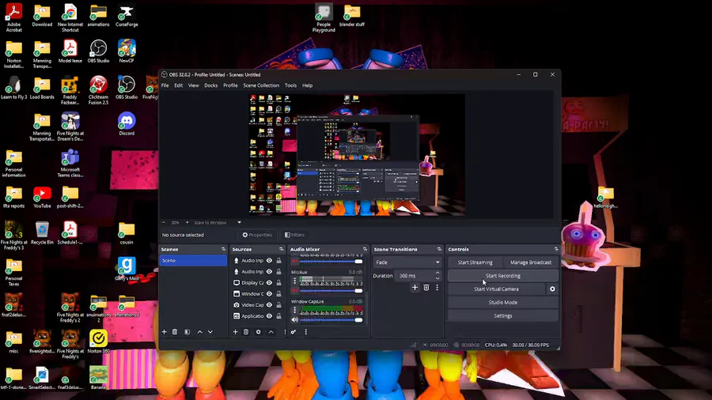
Task: Open Scene Transitions three-dot menu
Action: (437, 288)
